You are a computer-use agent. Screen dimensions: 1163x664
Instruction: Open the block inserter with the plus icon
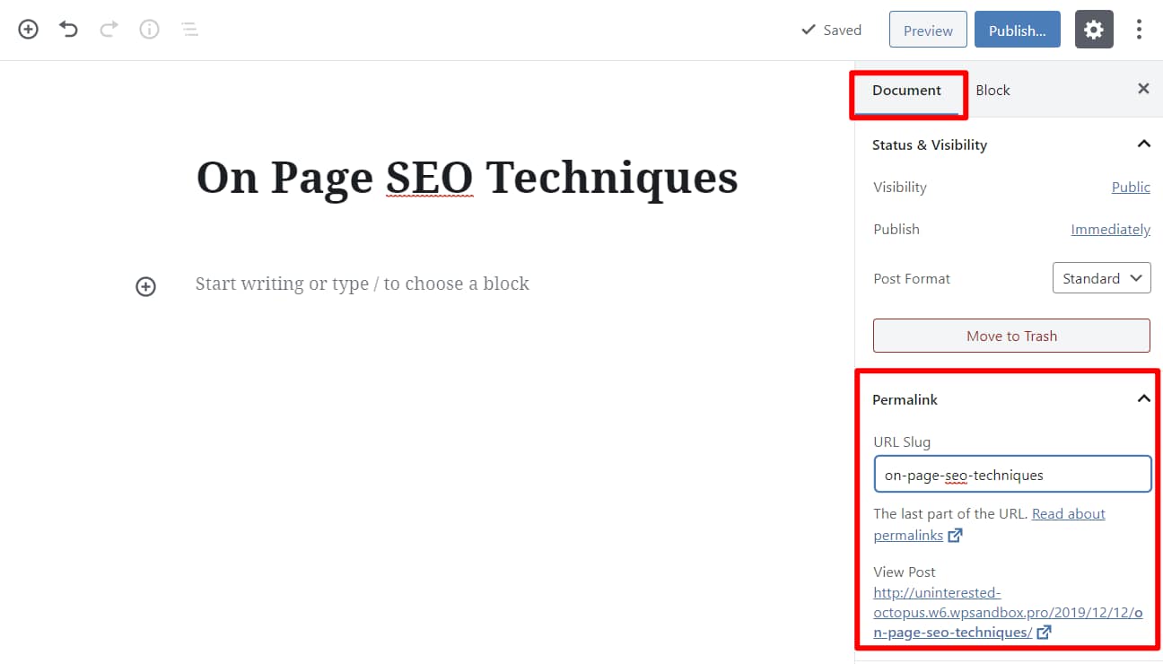[x=28, y=29]
